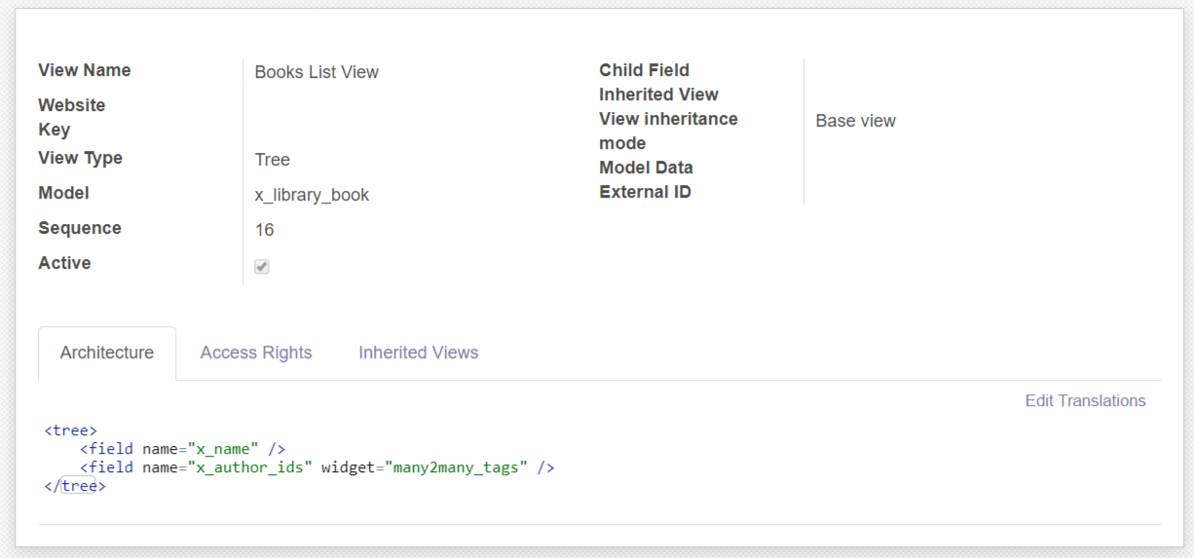Toggle the Active checkbox
Image resolution: width=1194 pixels, height=558 pixels.
pos(262,266)
